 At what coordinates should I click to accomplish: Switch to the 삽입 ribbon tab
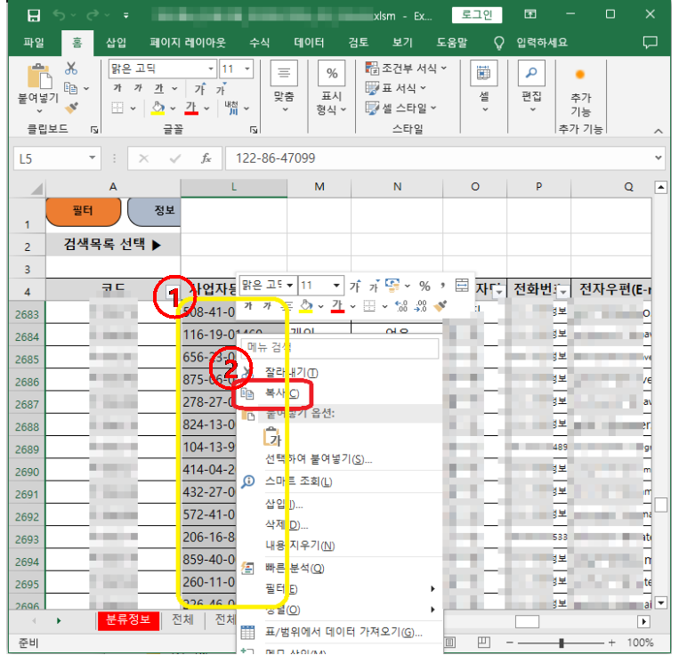tap(116, 43)
